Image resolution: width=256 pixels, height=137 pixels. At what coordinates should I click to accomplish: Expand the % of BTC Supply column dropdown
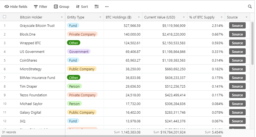coord(222,17)
